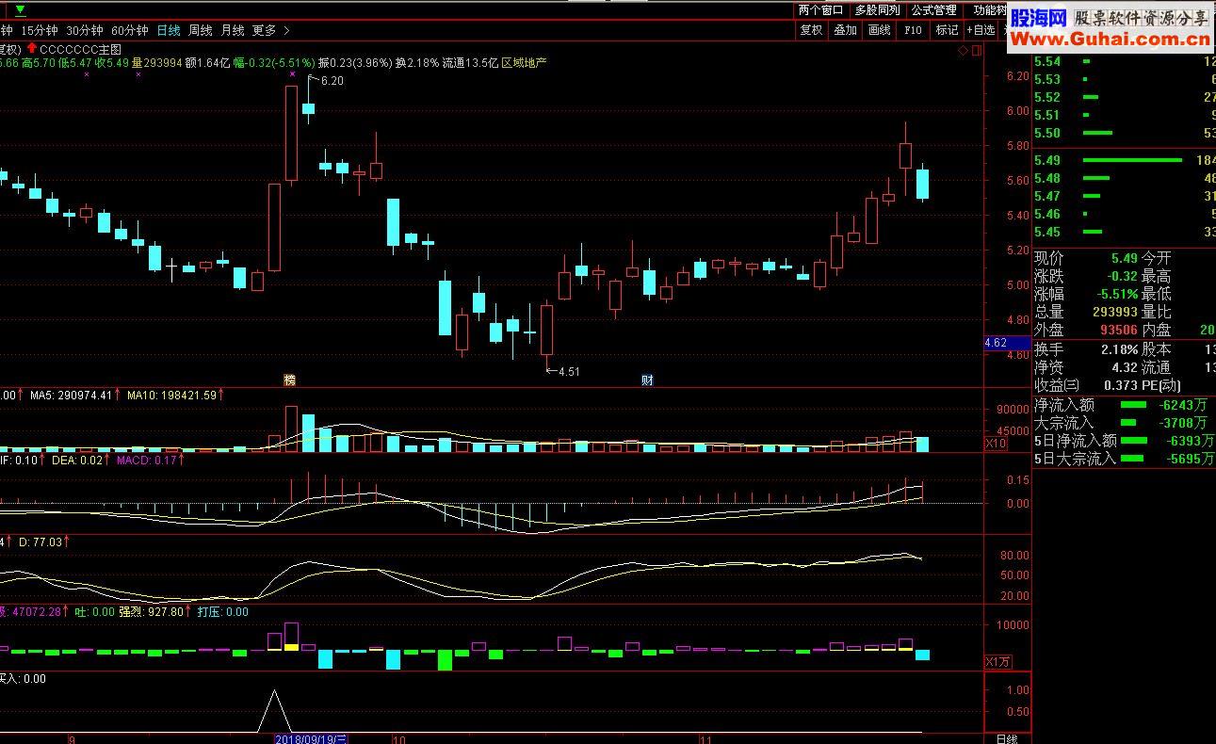
Task: Click the 榜 marker below the candlestick chart
Action: (x=290, y=380)
